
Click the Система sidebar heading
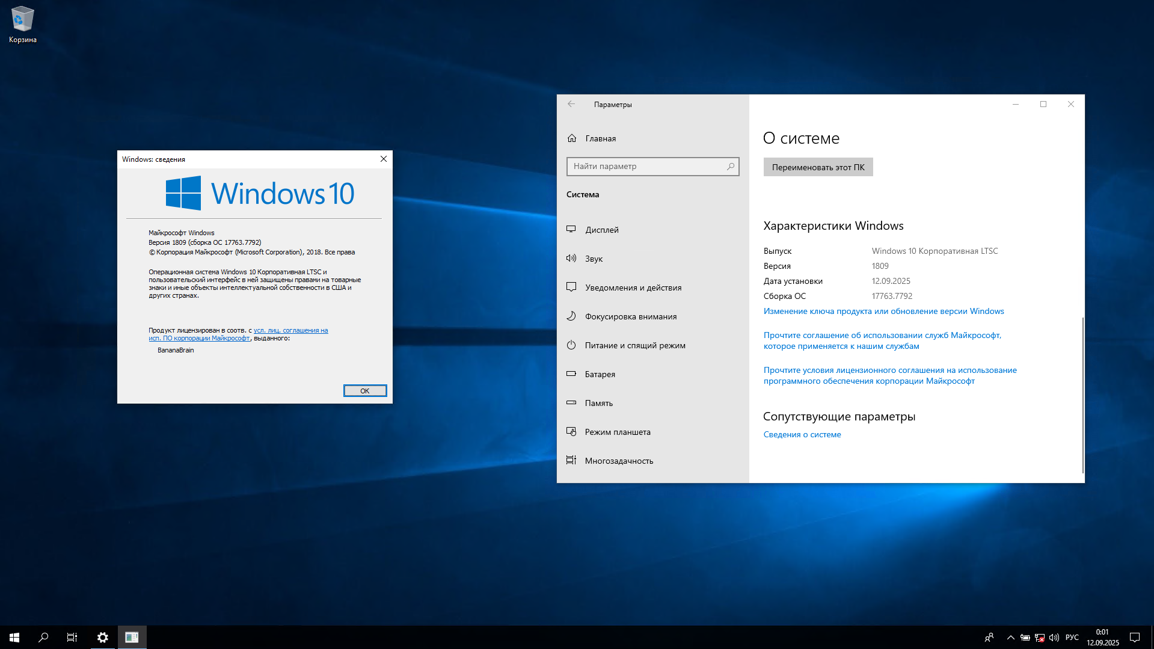tap(583, 194)
